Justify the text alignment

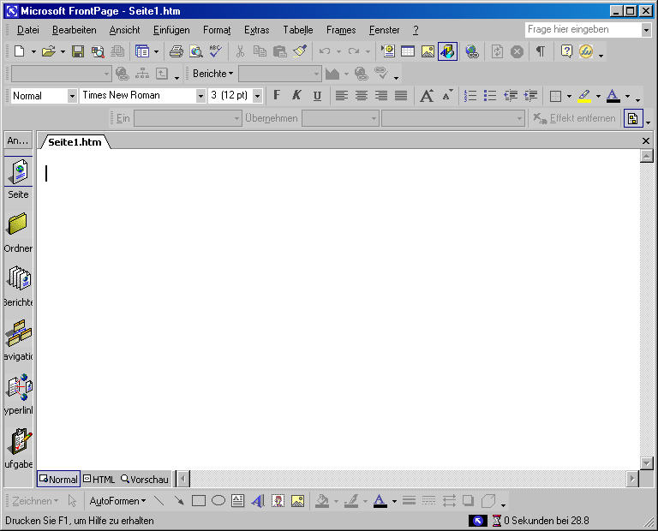(401, 96)
